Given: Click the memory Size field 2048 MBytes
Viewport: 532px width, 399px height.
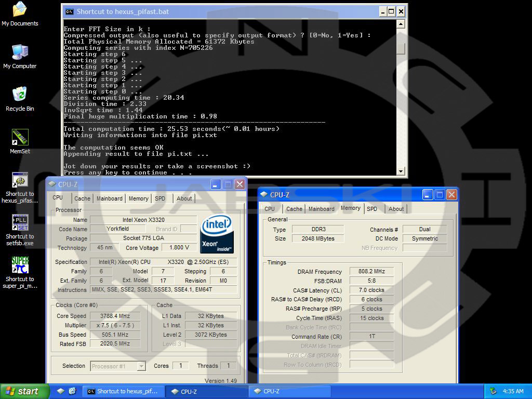Looking at the screenshot, I should [x=318, y=238].
